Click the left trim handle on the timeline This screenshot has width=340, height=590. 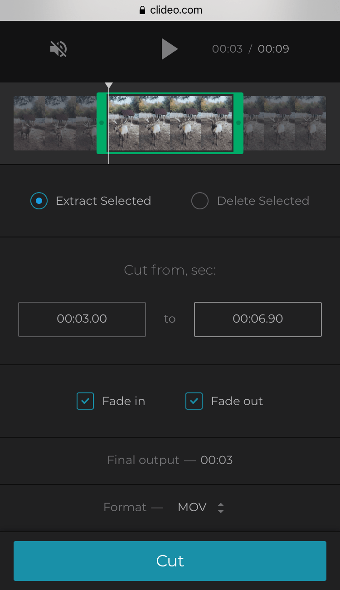pyautogui.click(x=101, y=122)
